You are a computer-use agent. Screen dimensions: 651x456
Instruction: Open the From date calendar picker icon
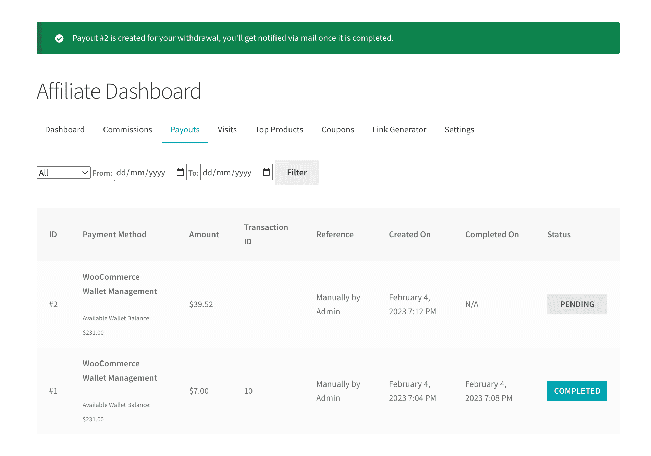click(x=180, y=172)
